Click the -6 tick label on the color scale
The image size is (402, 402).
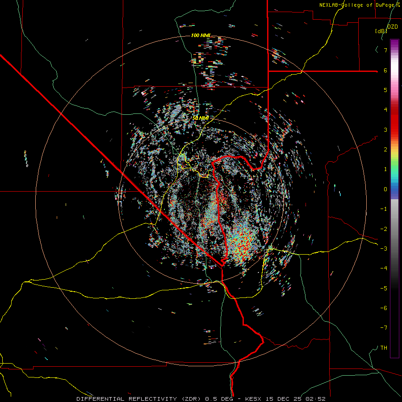384,308
